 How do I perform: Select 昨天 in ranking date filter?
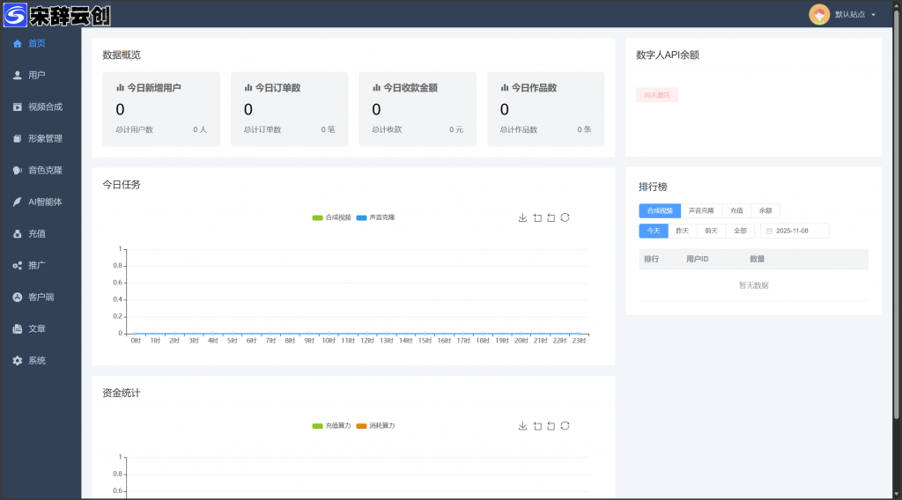tap(682, 231)
